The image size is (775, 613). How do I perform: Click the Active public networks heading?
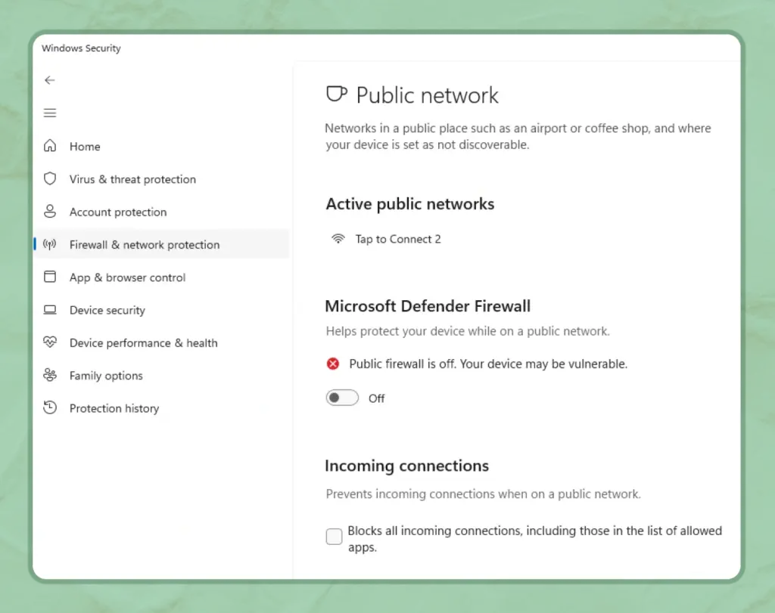[x=409, y=204]
